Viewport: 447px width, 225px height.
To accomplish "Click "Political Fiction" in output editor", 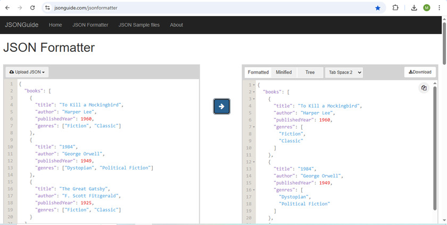I will pyautogui.click(x=304, y=204).
